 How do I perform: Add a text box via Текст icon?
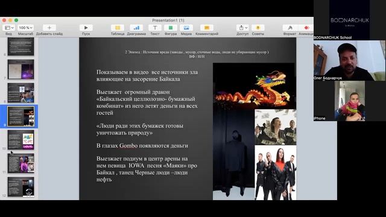(155, 28)
